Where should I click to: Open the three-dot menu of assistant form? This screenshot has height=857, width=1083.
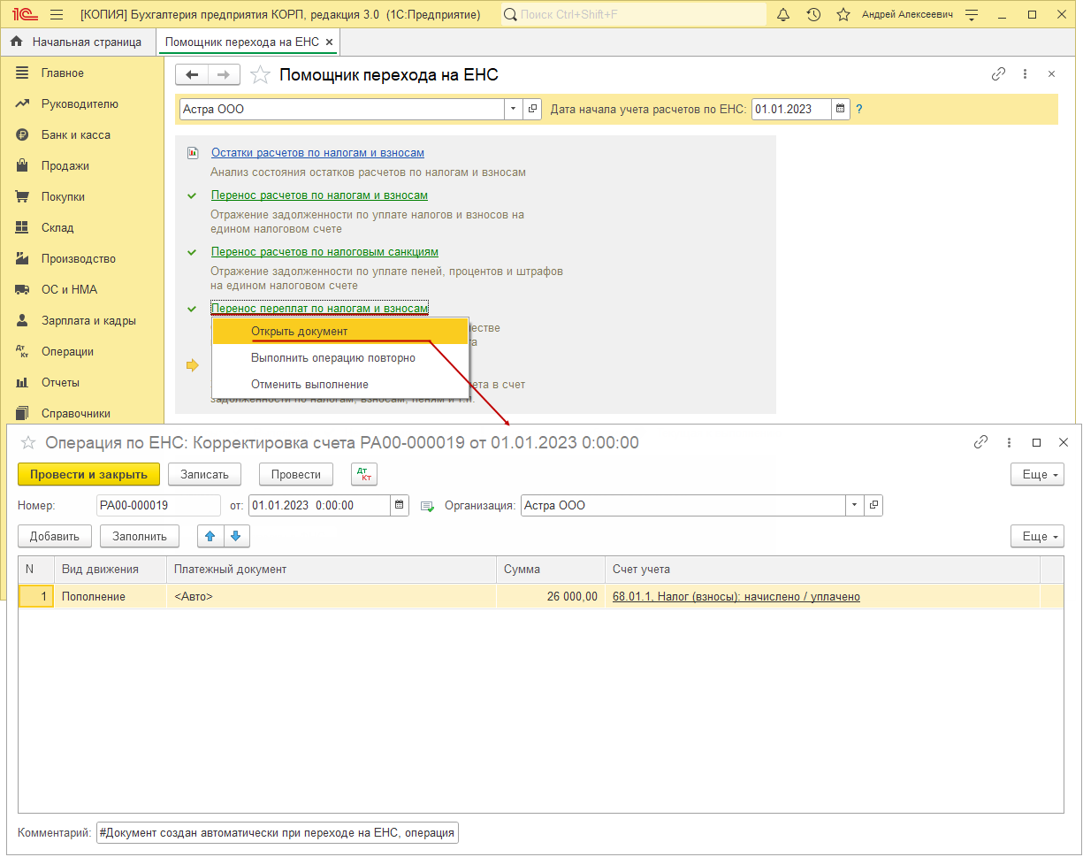[x=1025, y=74]
